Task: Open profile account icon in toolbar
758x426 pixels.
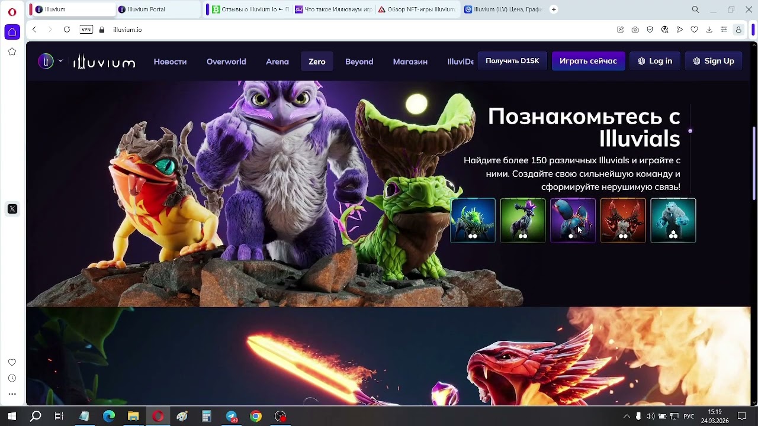Action: (x=738, y=30)
